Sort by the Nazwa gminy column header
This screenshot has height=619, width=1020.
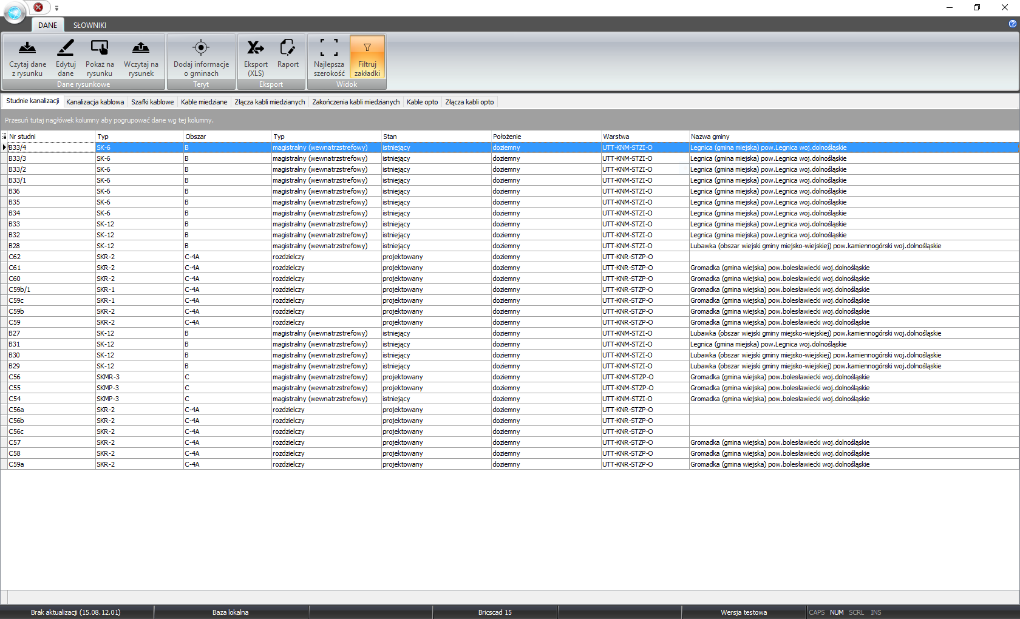tap(854, 137)
